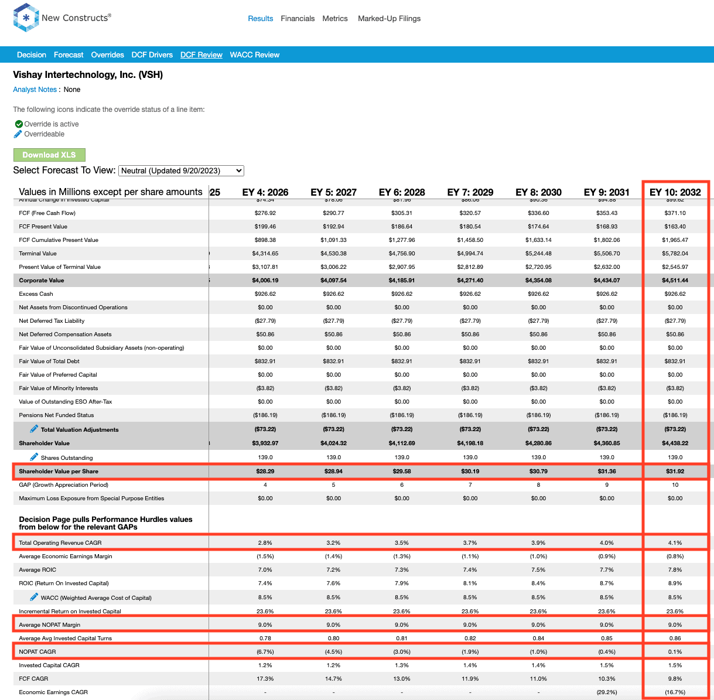Click the Overrideable pencil icon in legend
714x700 pixels.
click(18, 134)
